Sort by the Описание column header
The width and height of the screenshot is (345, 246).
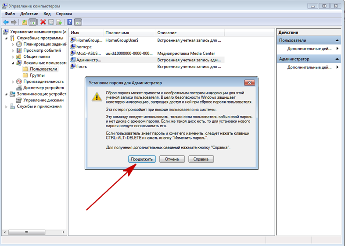(x=190, y=32)
